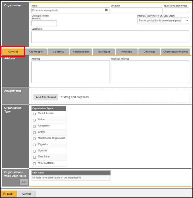
Task: Select the CAMO organisation type checkbox
Action: tap(34, 132)
